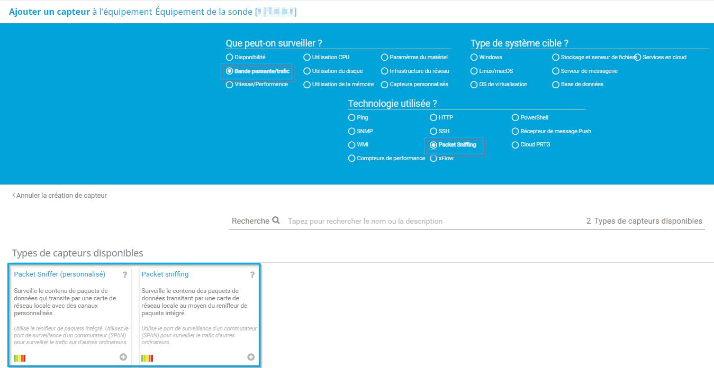The width and height of the screenshot is (714, 368).
Task: Select the Disponibilité radio button
Action: (x=229, y=57)
